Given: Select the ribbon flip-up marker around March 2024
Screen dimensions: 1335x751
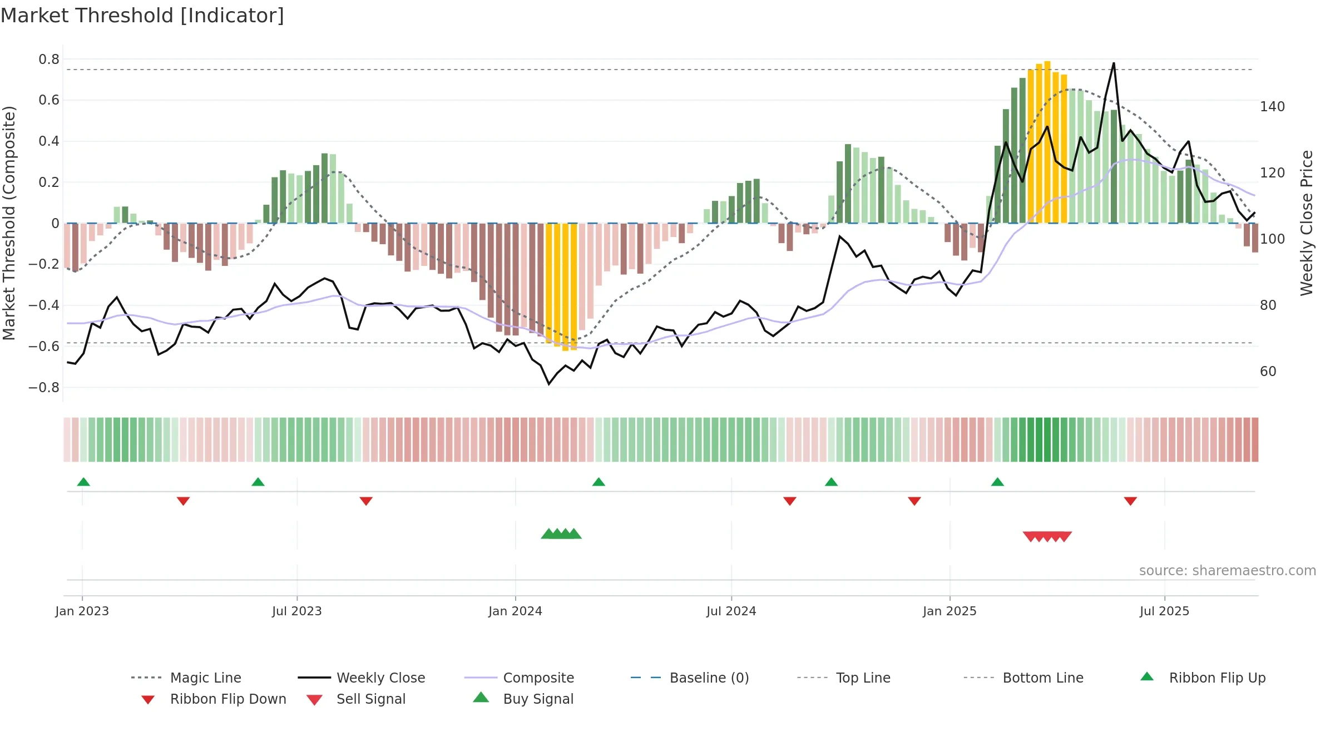Looking at the screenshot, I should (599, 482).
